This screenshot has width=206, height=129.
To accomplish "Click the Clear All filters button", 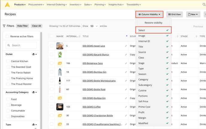I will [x=37, y=26].
